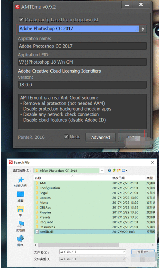159x268 pixels.
Task: Select This PC in places bar
Action: pyautogui.click(x=20, y=226)
